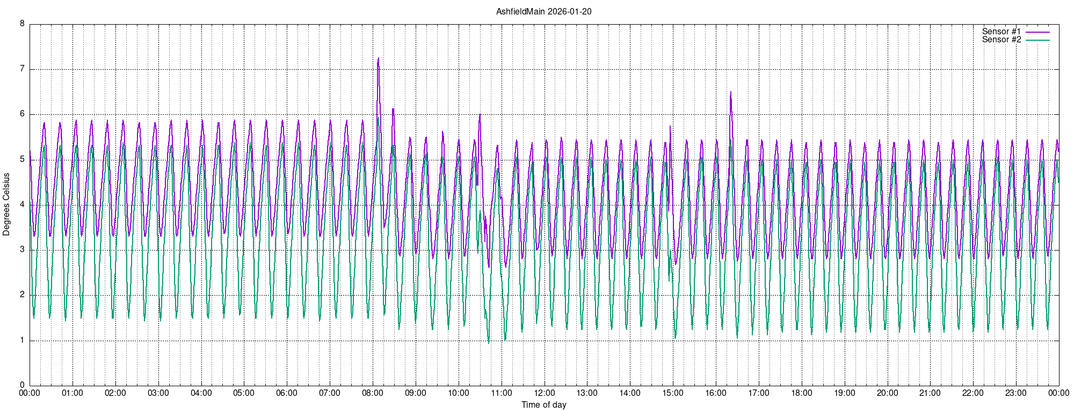Select the 16:00 time tick label
The width and height of the screenshot is (1074, 412).
click(x=715, y=393)
